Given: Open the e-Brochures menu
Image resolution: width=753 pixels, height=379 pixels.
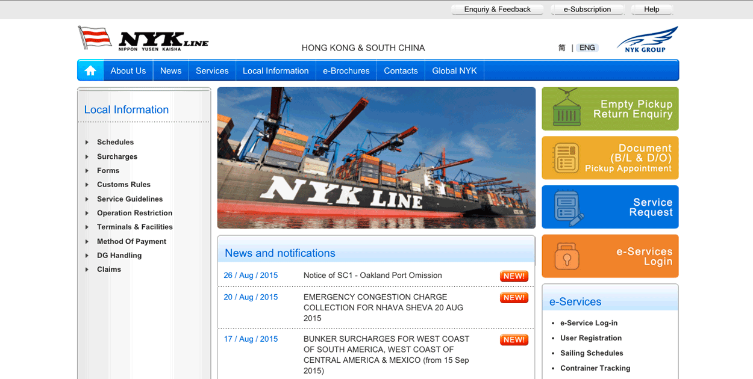Looking at the screenshot, I should (x=346, y=70).
